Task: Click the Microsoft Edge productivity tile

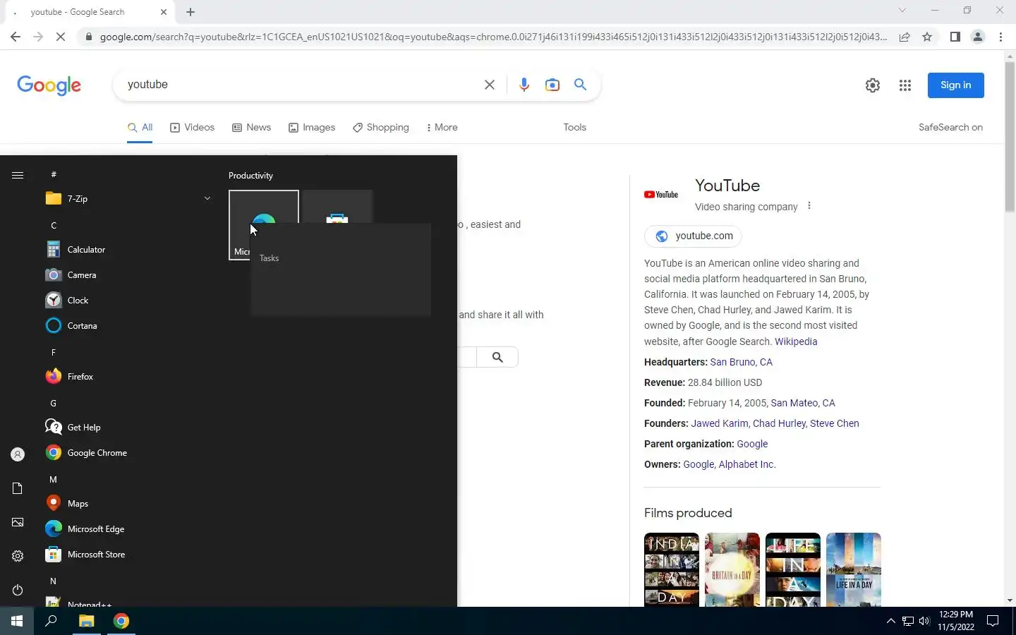Action: [264, 225]
